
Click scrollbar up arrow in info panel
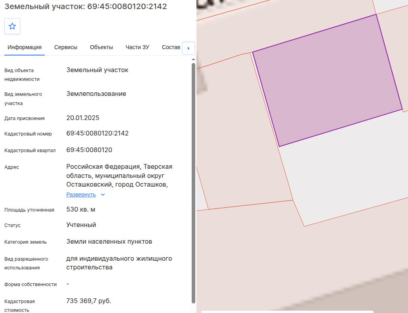(x=193, y=59)
